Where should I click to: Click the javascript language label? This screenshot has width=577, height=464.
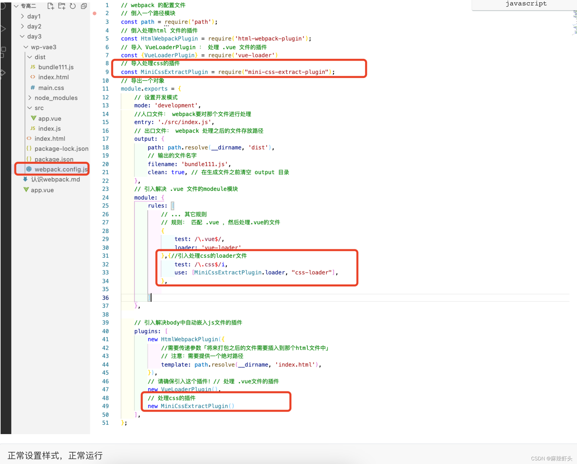[526, 4]
